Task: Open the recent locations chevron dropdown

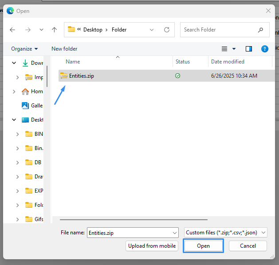Action: [x=41, y=30]
